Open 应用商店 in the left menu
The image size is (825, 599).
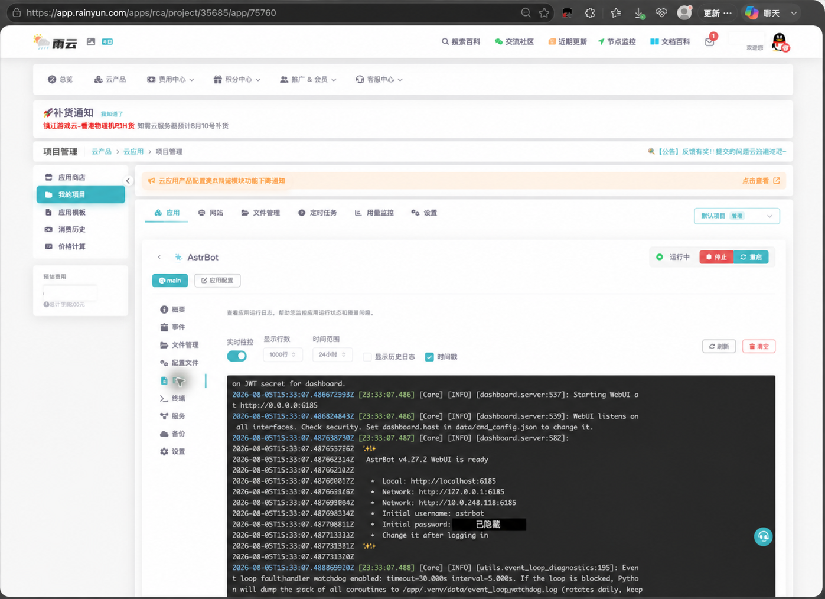point(81,177)
